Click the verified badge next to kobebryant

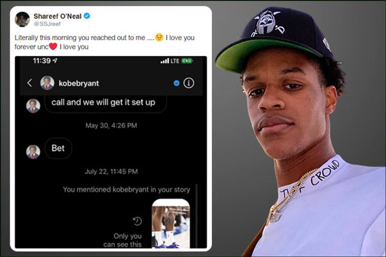pyautogui.click(x=176, y=83)
